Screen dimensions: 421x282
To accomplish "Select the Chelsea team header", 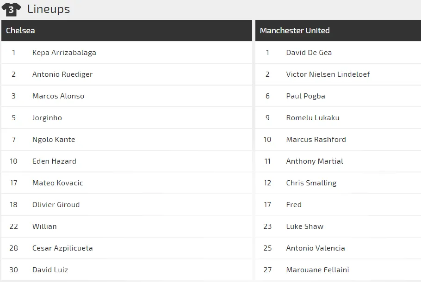I will 20,31.
